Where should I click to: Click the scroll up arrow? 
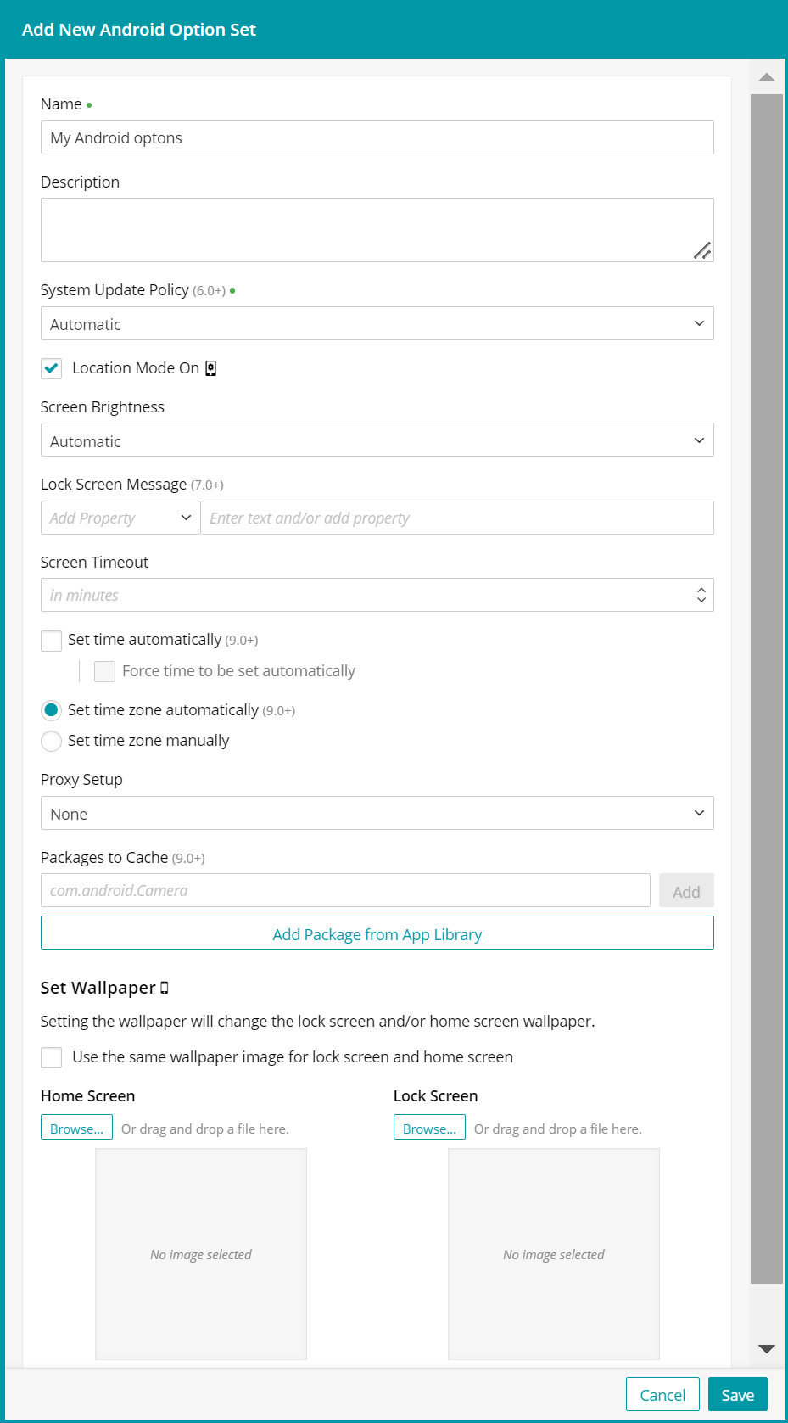coord(767,77)
